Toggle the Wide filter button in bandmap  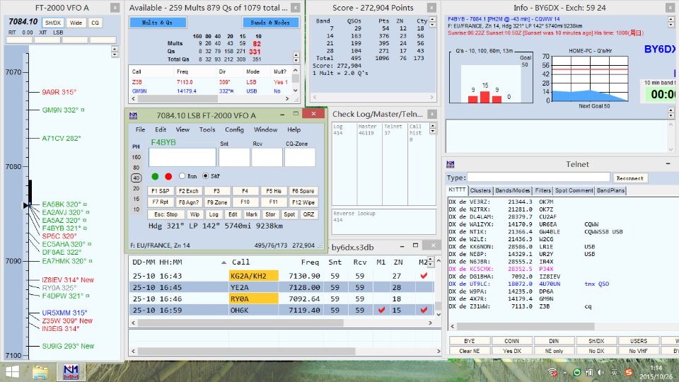pos(76,23)
